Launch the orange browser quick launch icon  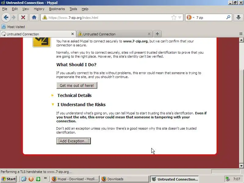(x=31, y=179)
